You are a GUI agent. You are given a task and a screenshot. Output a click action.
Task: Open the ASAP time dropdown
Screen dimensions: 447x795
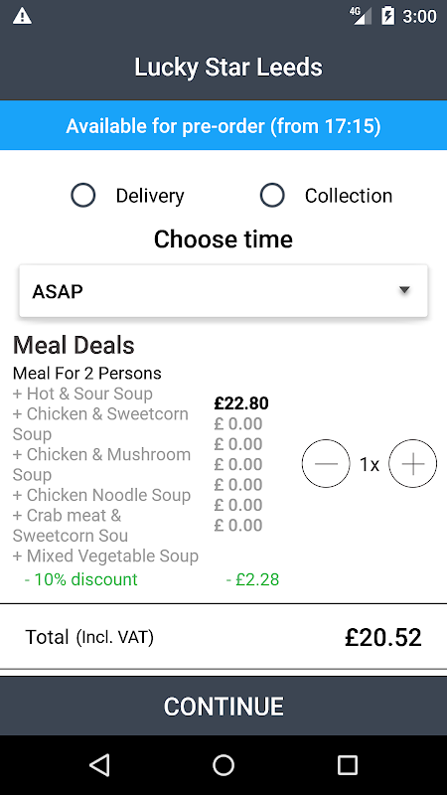pos(223,291)
